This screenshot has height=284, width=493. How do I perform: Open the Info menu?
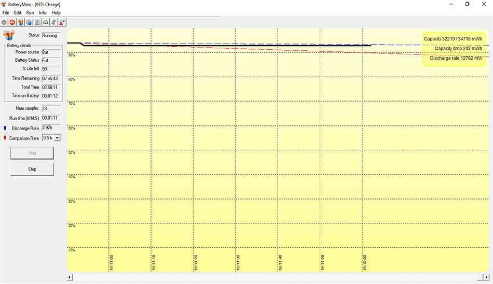point(43,12)
